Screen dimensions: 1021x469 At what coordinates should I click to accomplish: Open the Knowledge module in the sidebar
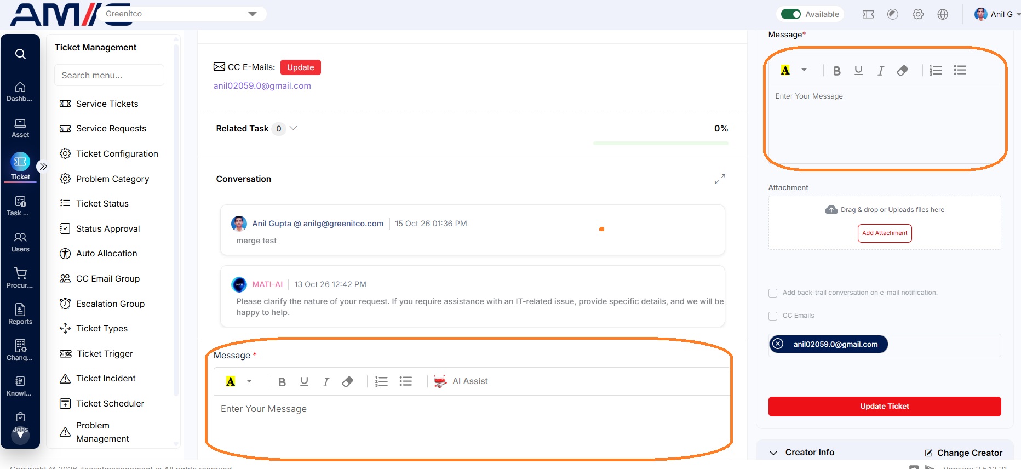(20, 386)
